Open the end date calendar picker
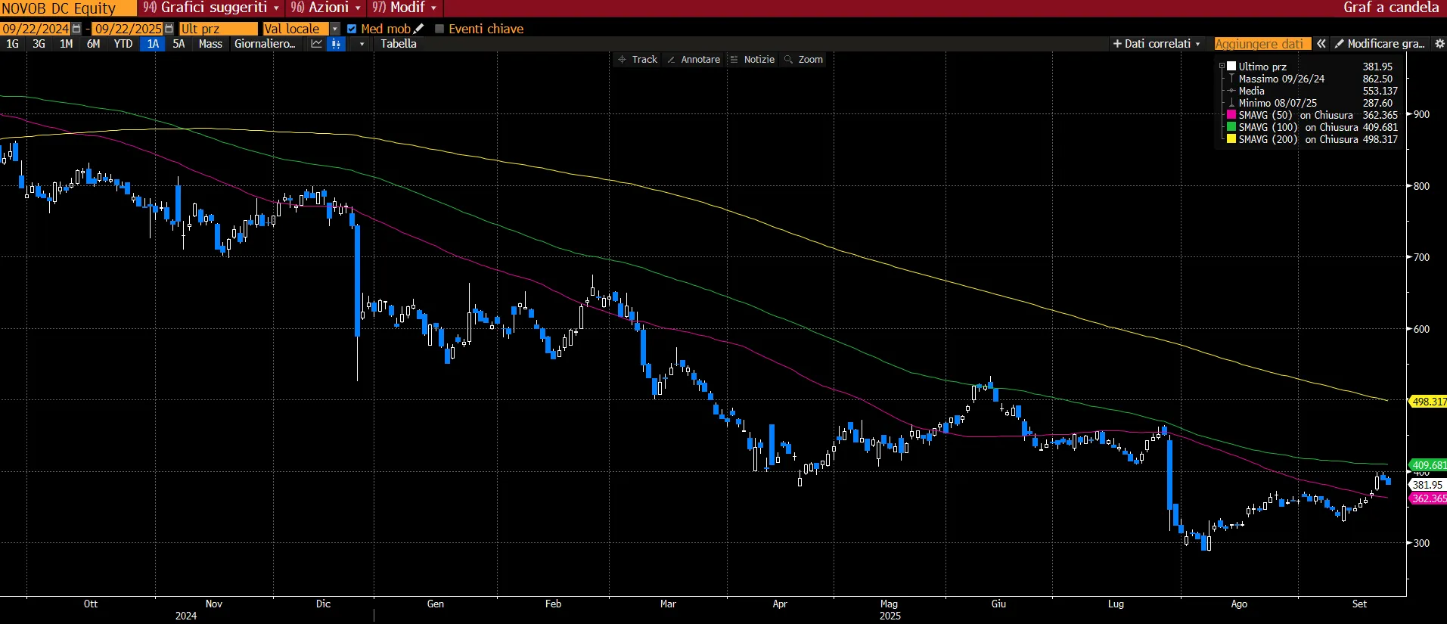 169,29
